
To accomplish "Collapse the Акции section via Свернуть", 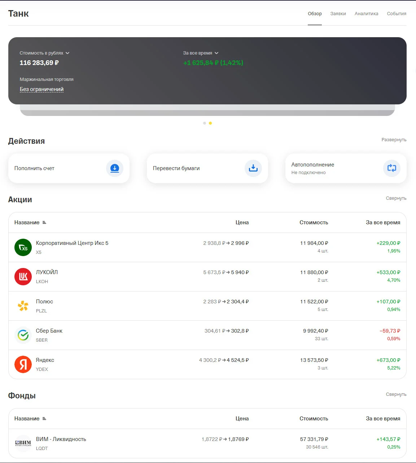I will [x=396, y=198].
